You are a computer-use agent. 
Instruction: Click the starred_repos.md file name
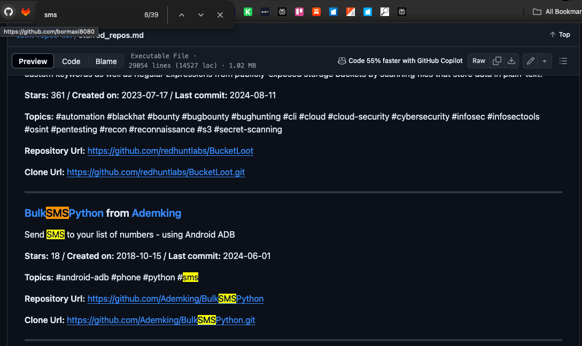pos(111,35)
